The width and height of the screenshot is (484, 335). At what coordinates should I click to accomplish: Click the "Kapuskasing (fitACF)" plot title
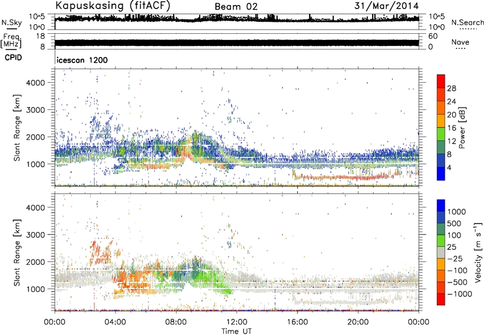(x=113, y=6)
